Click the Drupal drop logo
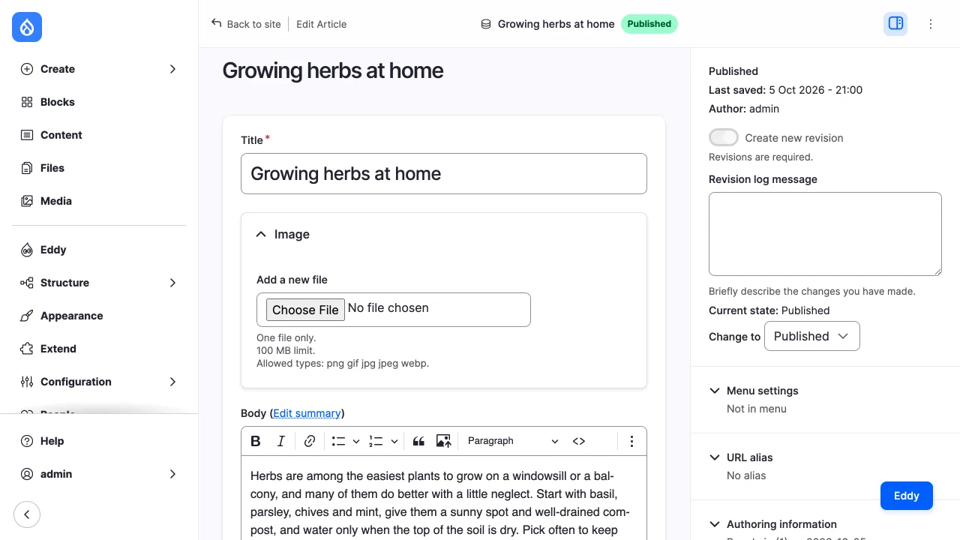 pyautogui.click(x=27, y=28)
